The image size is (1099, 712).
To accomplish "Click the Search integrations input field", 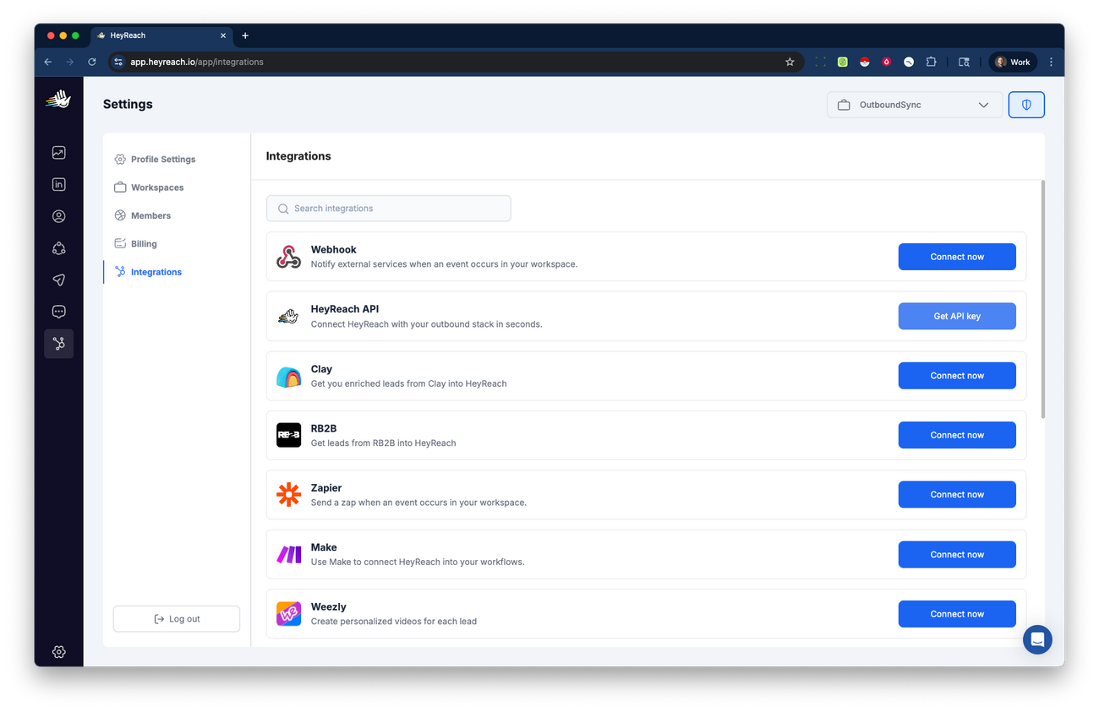I will pos(388,208).
